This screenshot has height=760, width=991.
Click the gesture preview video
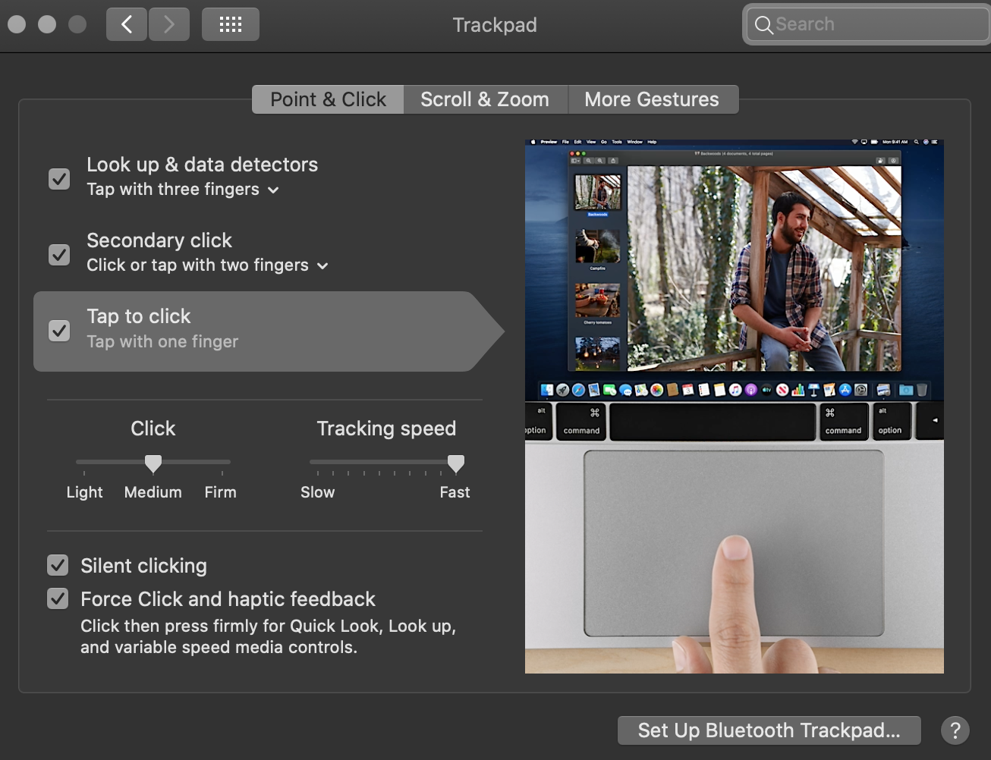[735, 406]
